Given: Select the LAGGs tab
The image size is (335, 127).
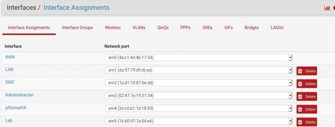Looking at the screenshot, I should point(277,28).
